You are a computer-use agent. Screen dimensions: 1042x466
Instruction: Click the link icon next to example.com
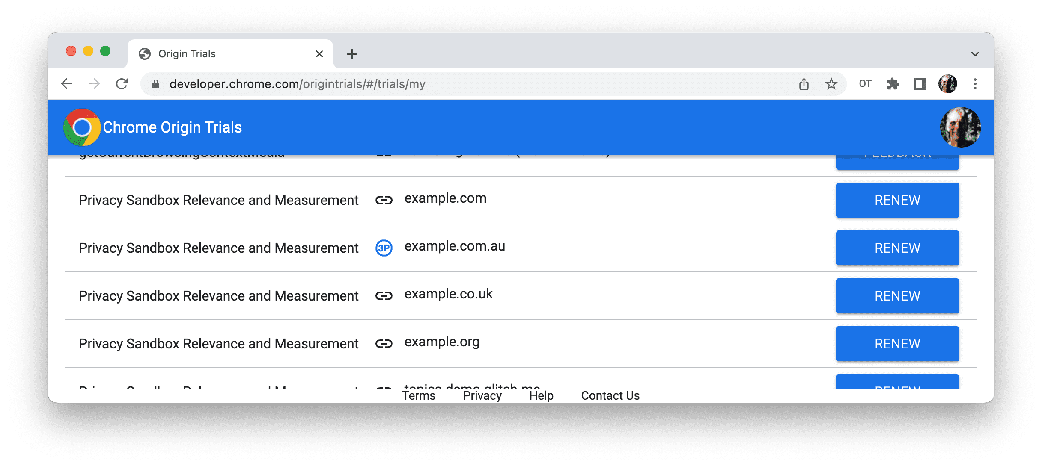pyautogui.click(x=384, y=199)
